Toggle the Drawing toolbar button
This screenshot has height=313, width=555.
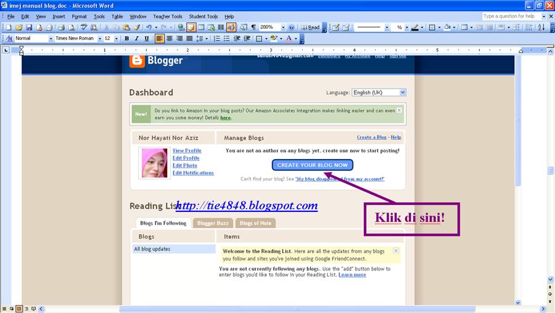[x=231, y=27]
